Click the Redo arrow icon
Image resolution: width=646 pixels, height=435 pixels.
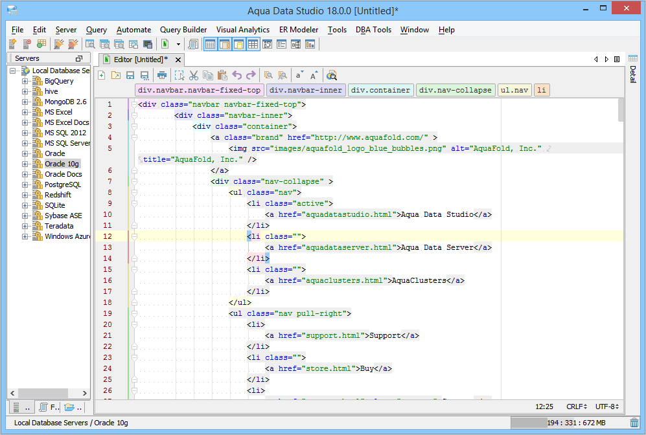tap(251, 75)
